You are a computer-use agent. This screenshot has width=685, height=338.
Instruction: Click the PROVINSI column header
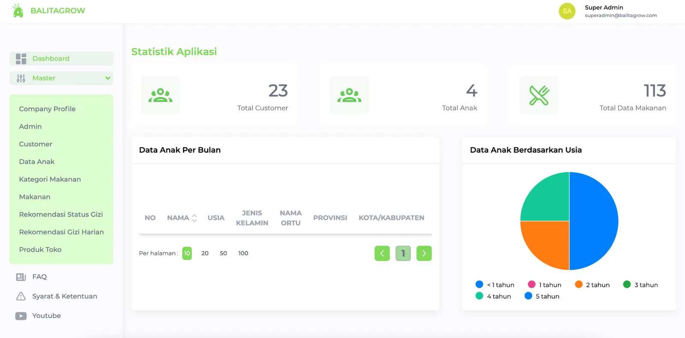coord(330,218)
